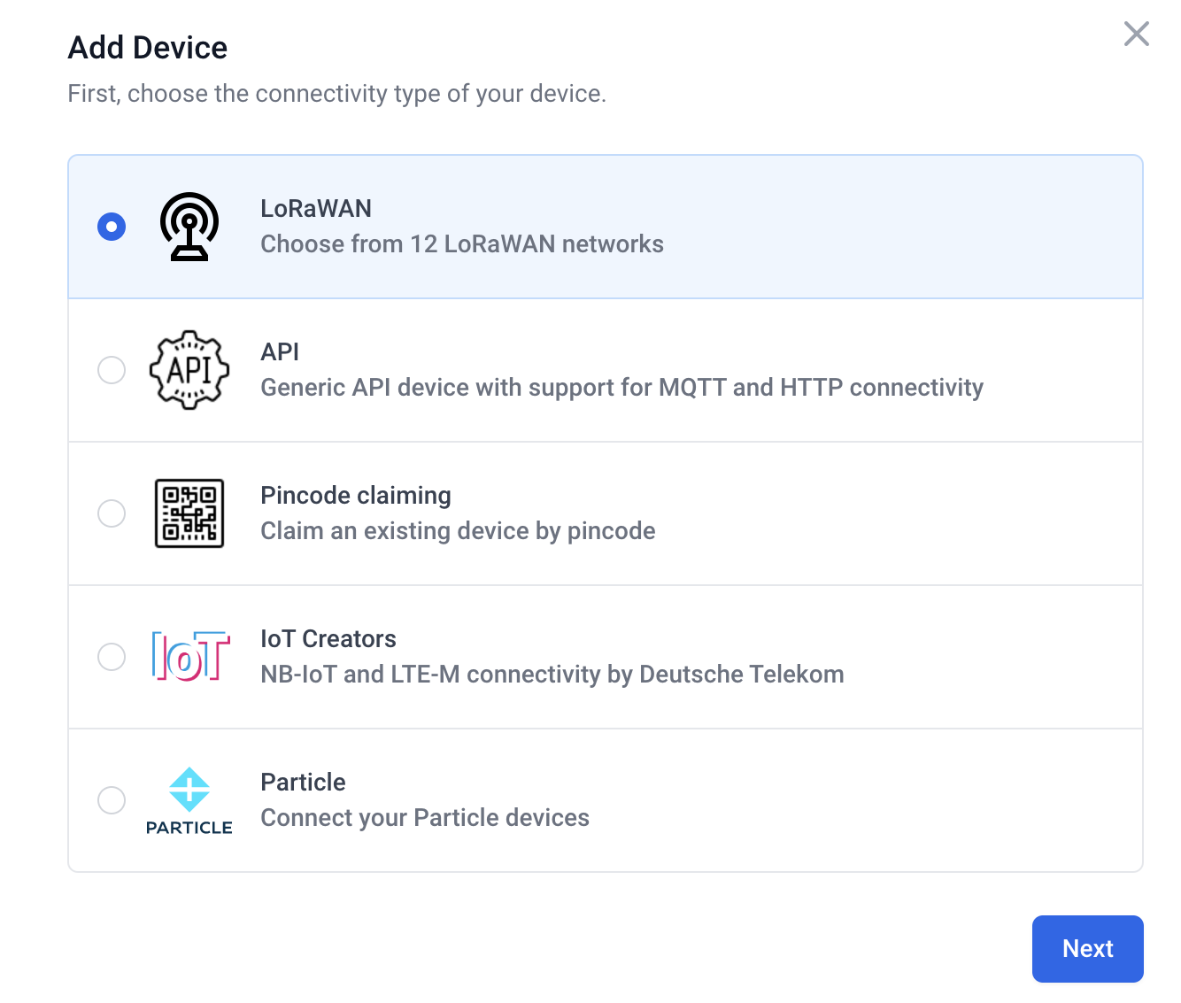Close the Add Device dialog
Image resolution: width=1181 pixels, height=1003 pixels.
pyautogui.click(x=1137, y=34)
